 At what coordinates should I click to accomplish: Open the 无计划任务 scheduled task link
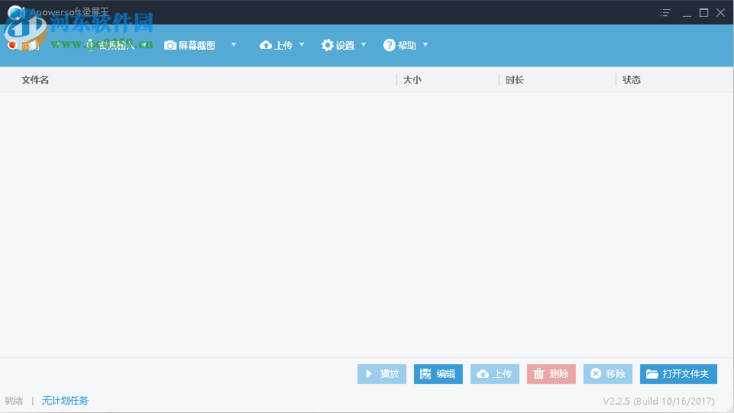click(x=65, y=401)
